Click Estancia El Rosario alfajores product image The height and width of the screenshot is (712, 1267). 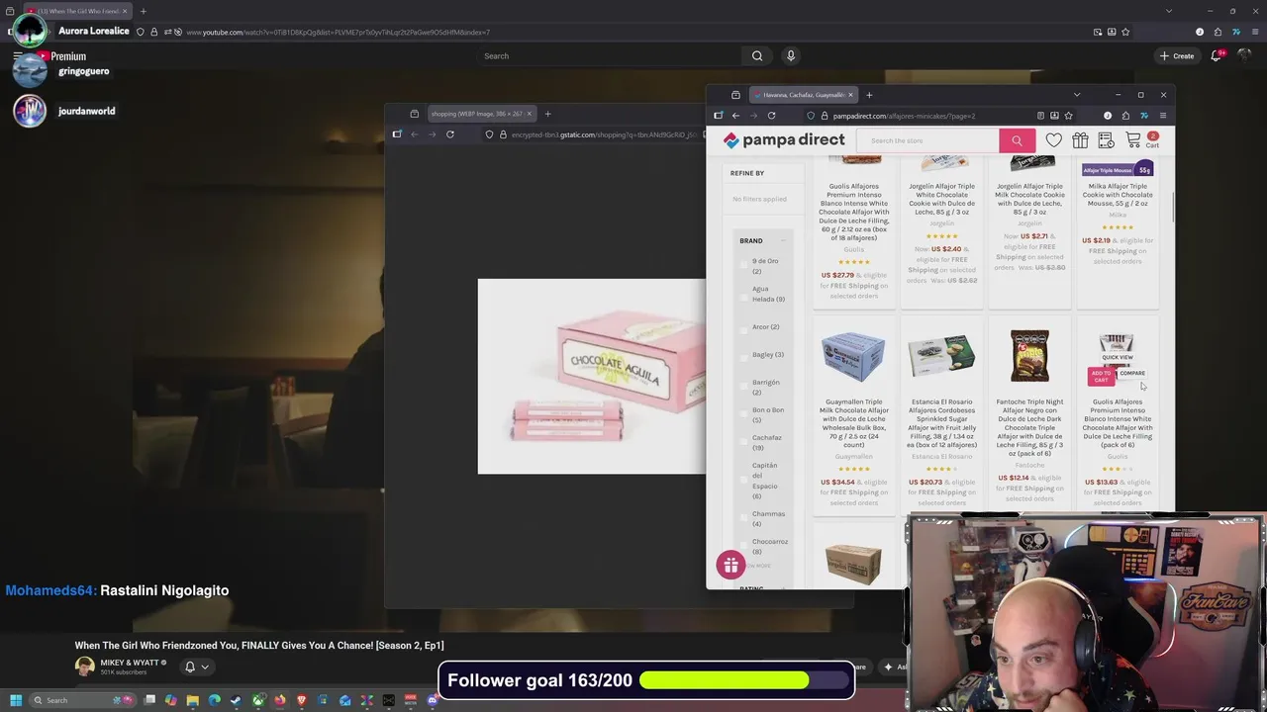(941, 357)
